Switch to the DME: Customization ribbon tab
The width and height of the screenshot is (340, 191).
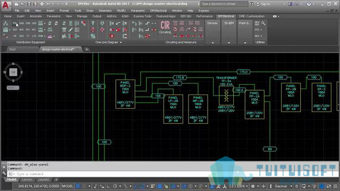[x=251, y=16]
